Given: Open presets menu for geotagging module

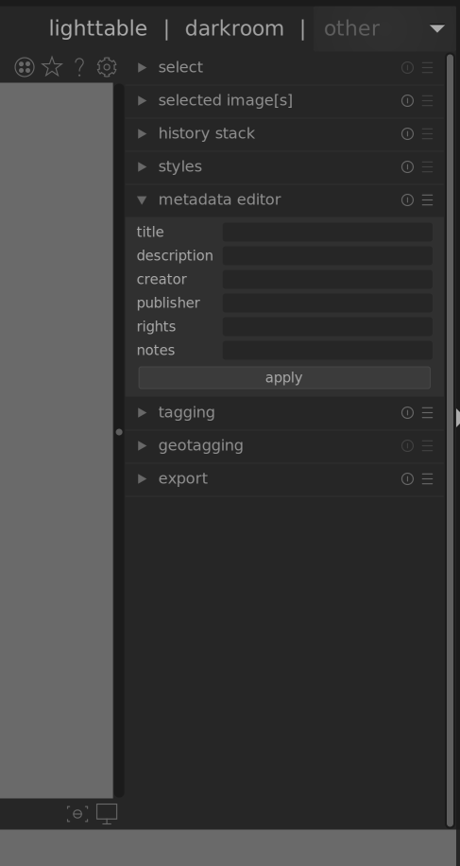Looking at the screenshot, I should (428, 445).
